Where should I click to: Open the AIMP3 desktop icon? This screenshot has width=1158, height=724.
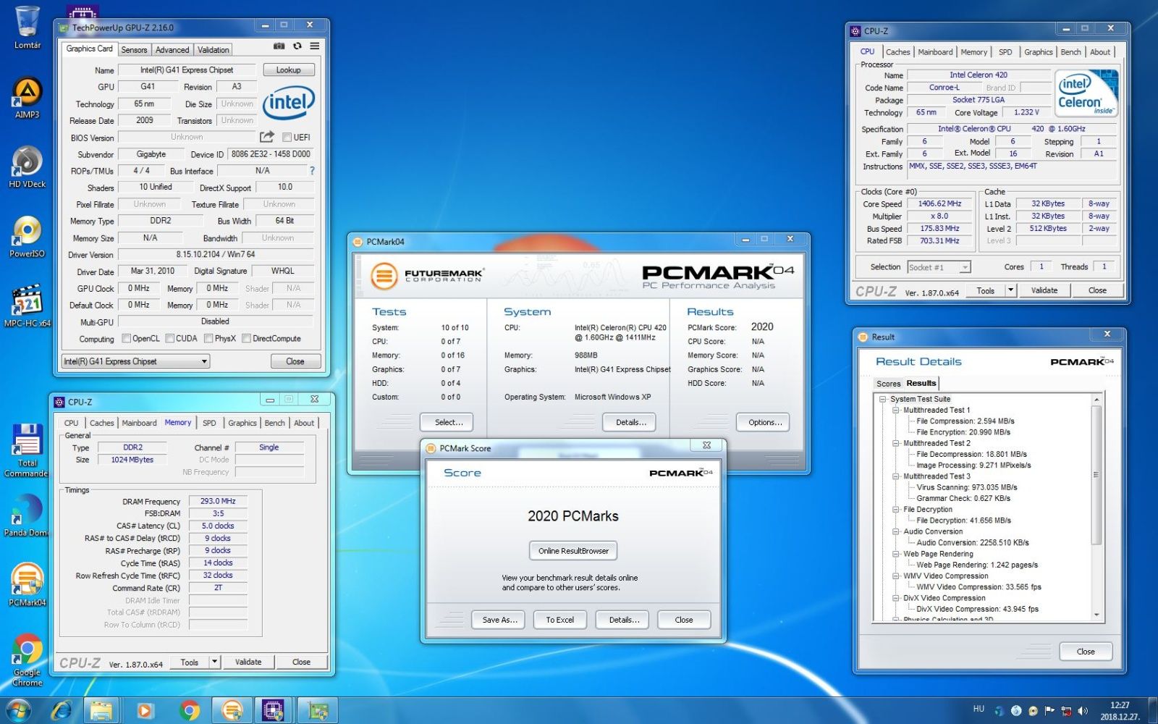point(28,98)
